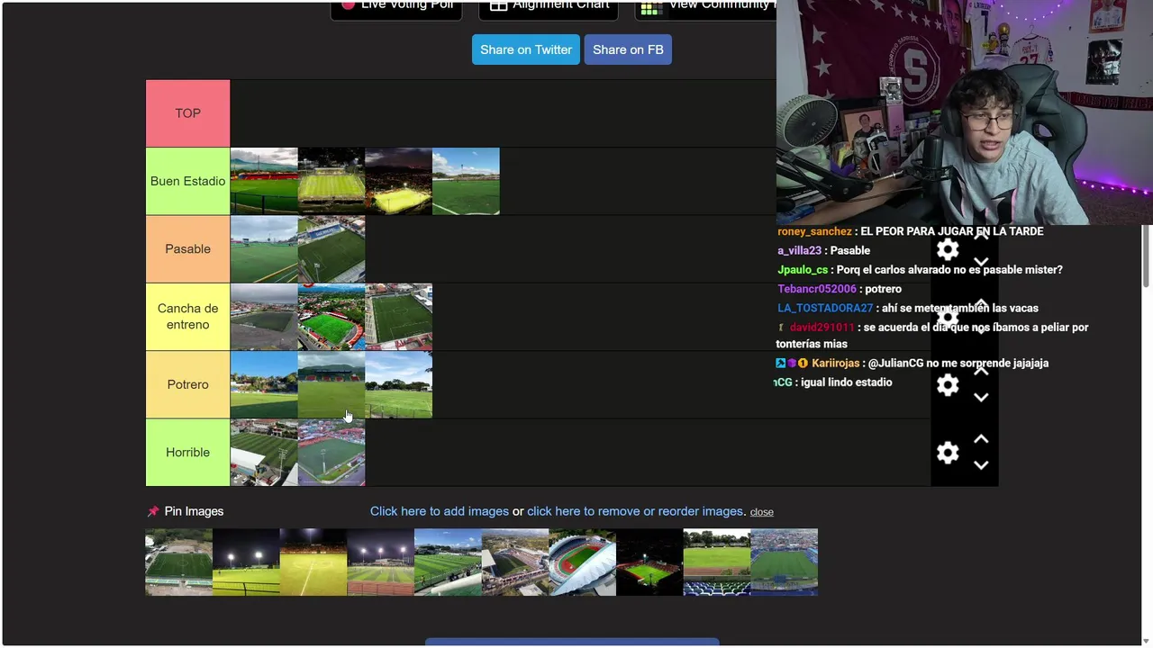
Task: Click the Share on FB button
Action: click(628, 49)
